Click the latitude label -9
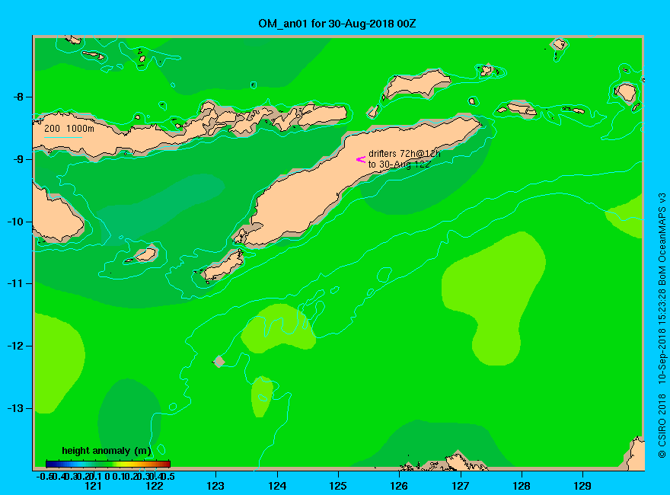Image resolution: width=670 pixels, height=495 pixels. click(18, 159)
